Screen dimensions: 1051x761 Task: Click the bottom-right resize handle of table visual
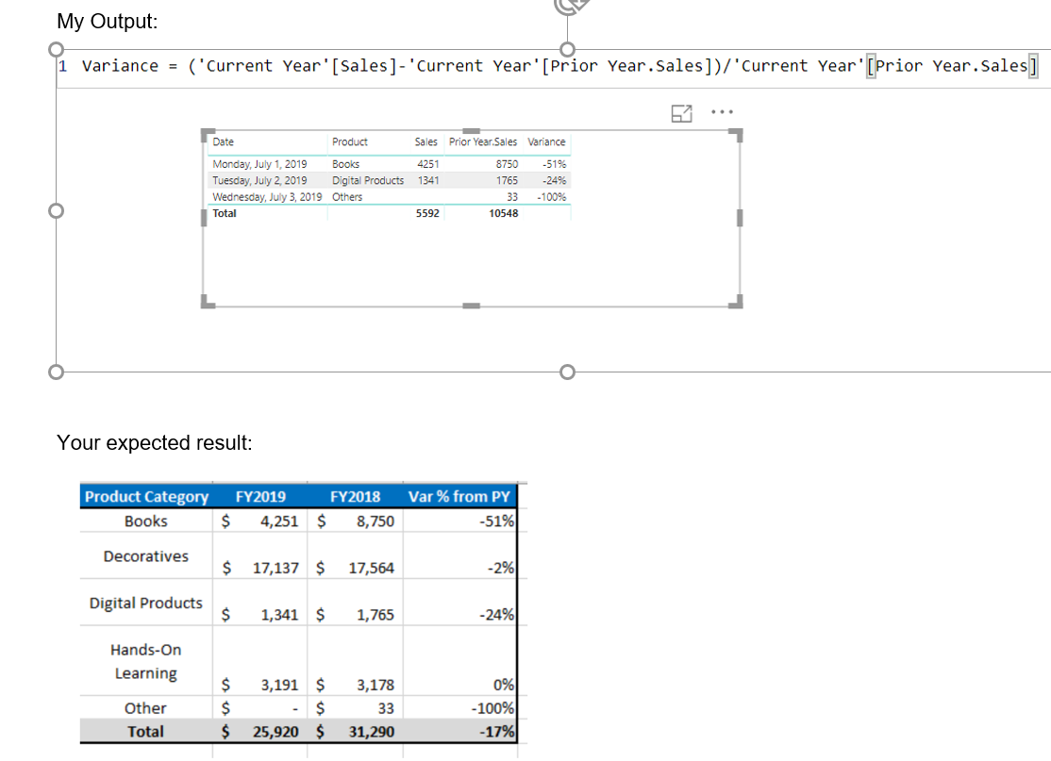coord(737,302)
